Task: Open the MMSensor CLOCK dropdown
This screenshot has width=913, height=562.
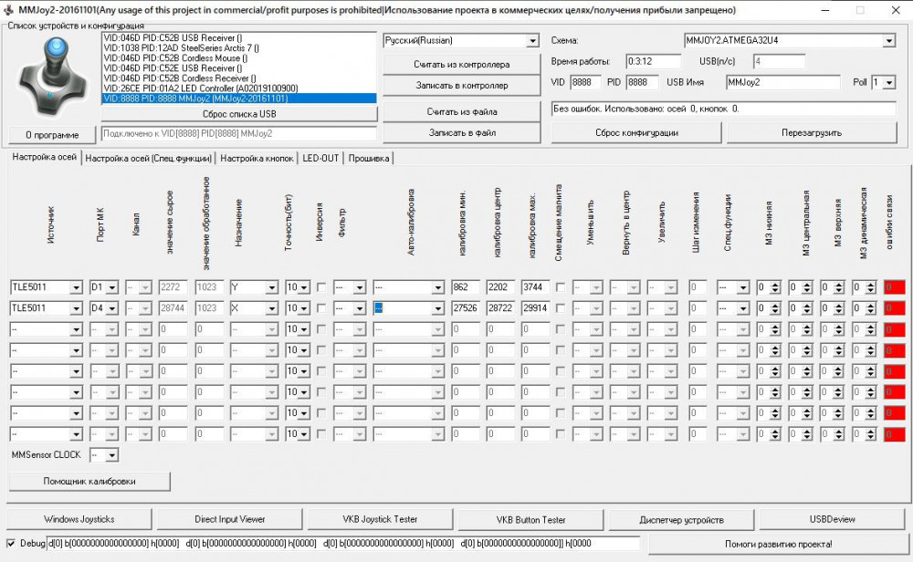Action: [x=110, y=454]
